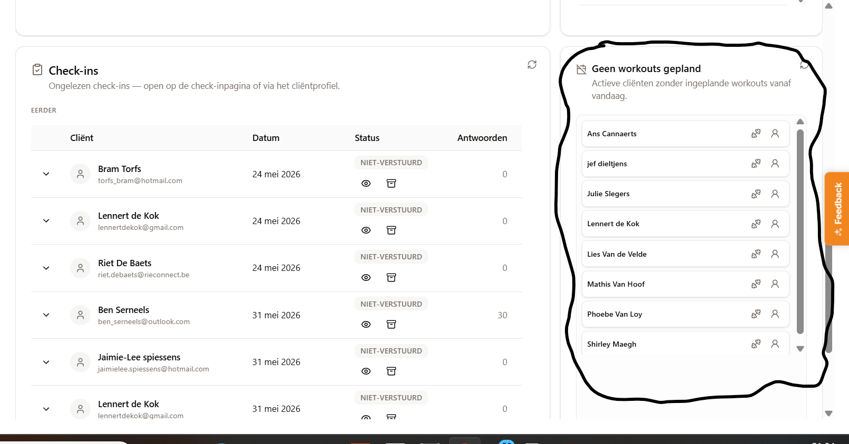
Task: Click Bram Torfs avatar icon
Action: click(80, 174)
